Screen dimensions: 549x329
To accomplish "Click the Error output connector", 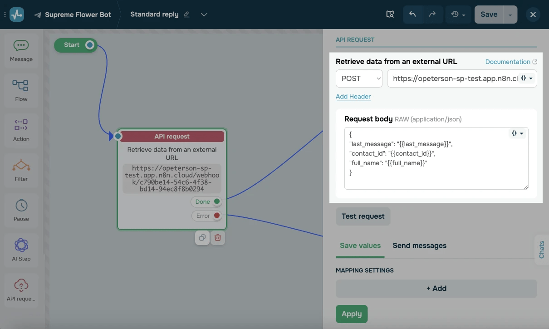I will [x=217, y=216].
